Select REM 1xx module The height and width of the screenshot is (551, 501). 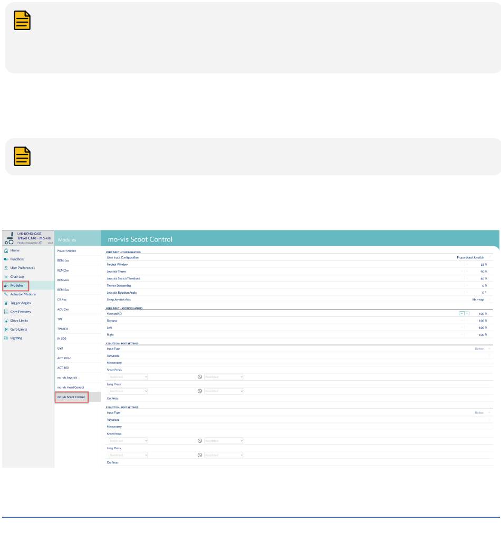click(x=78, y=261)
